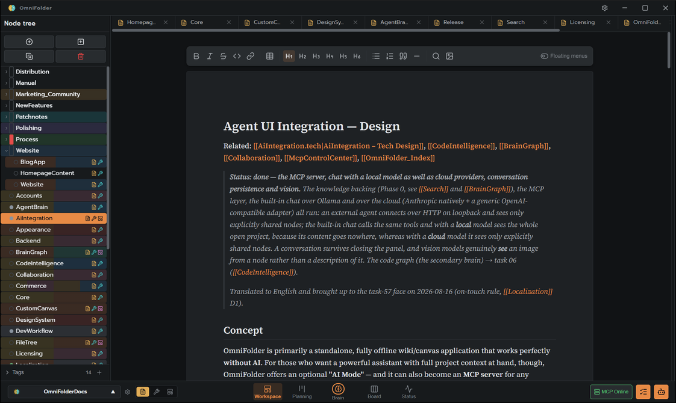Open the task checklist panel button

point(643,392)
